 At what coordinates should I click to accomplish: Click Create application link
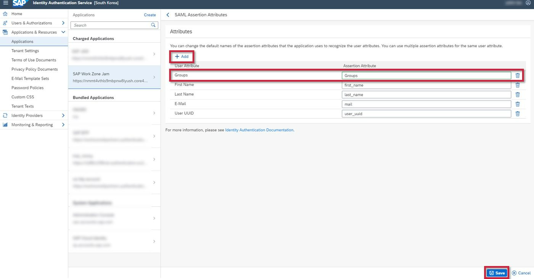click(150, 15)
